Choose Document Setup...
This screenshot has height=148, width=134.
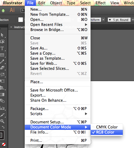click(x=58, y=122)
